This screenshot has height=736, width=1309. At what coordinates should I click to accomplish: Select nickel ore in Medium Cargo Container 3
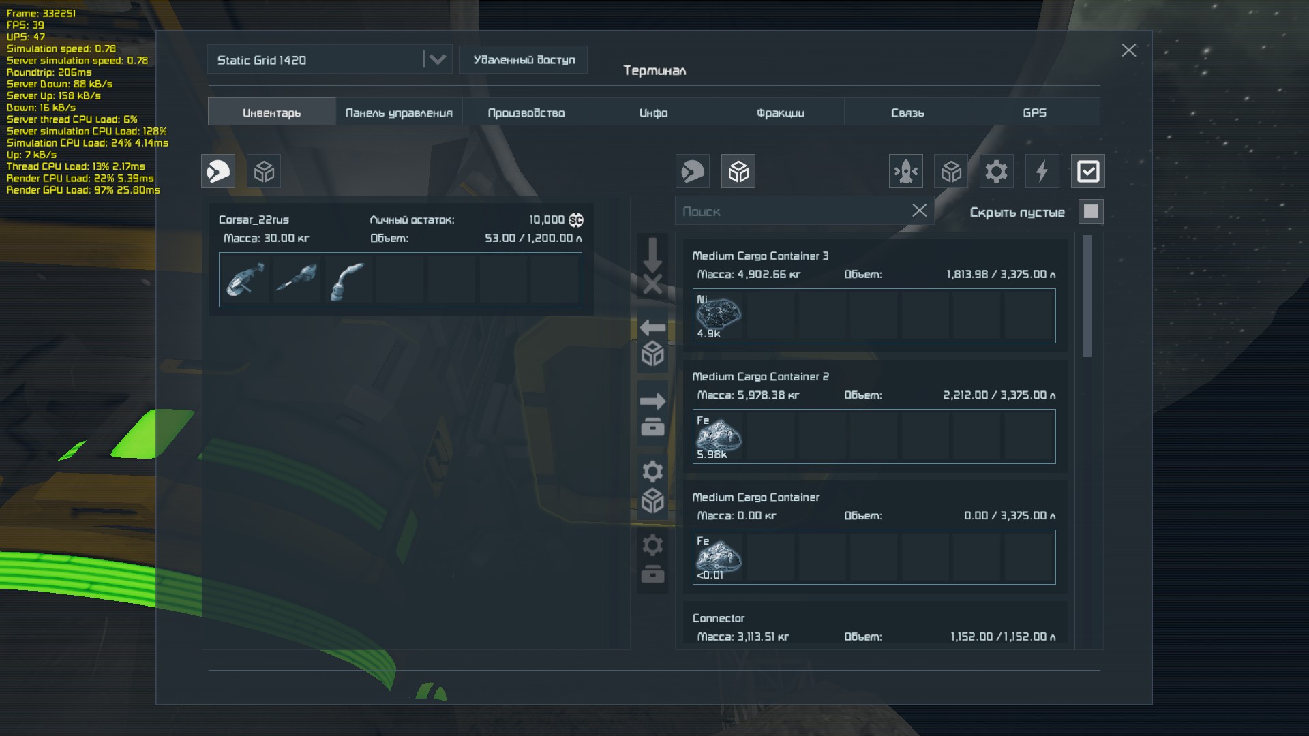718,316
